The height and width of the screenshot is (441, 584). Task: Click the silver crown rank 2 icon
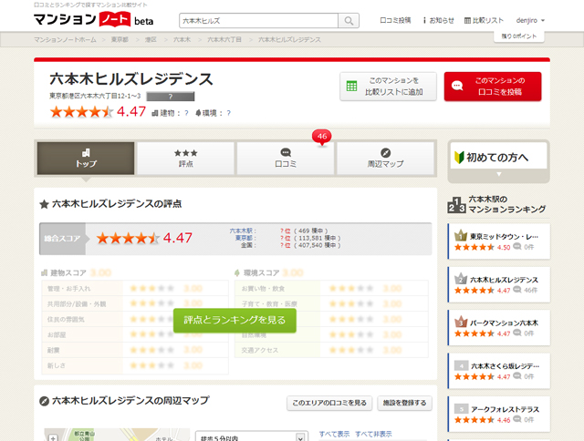(460, 279)
